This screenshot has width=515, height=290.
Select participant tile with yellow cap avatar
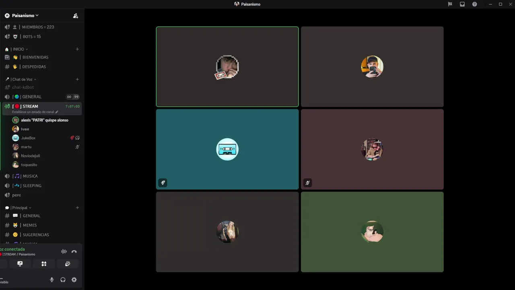tap(372, 67)
